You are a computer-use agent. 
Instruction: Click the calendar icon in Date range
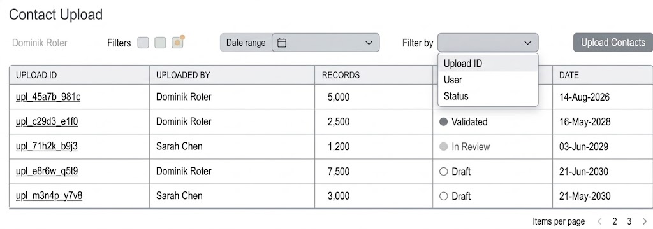[282, 43]
